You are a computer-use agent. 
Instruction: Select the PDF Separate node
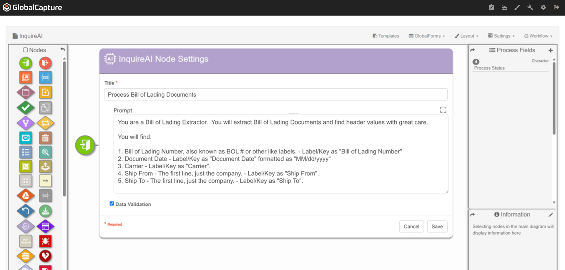tap(26, 242)
